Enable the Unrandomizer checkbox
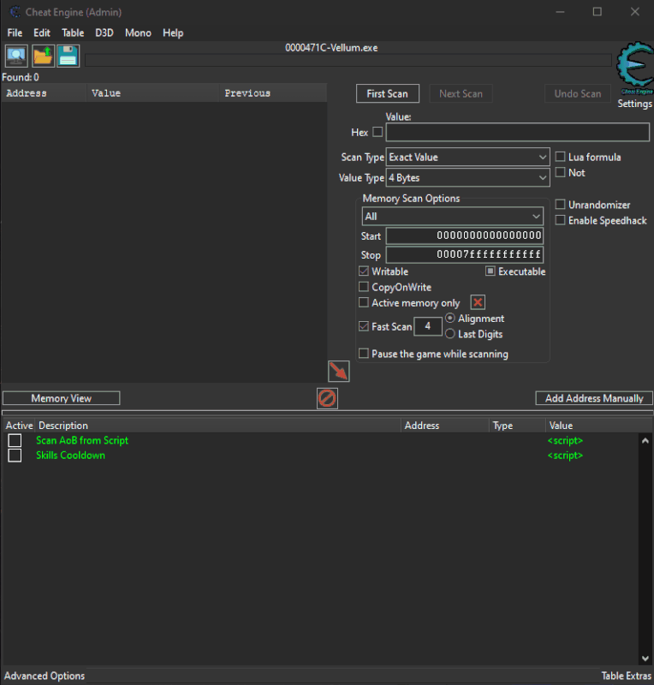 pyautogui.click(x=560, y=204)
